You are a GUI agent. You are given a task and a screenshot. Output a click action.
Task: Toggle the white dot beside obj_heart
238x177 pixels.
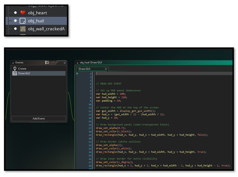click(16, 13)
